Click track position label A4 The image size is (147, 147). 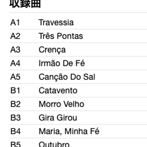(15, 63)
